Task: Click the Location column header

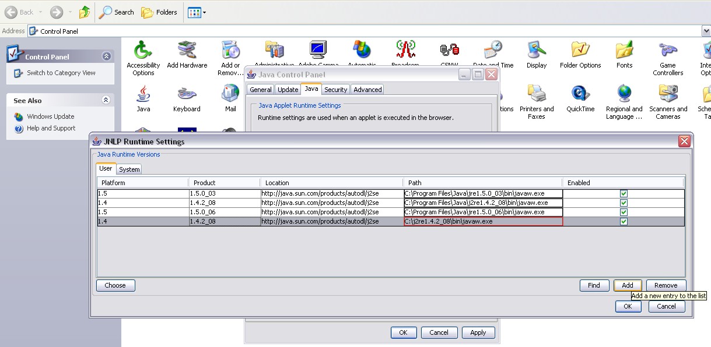Action: [331, 183]
